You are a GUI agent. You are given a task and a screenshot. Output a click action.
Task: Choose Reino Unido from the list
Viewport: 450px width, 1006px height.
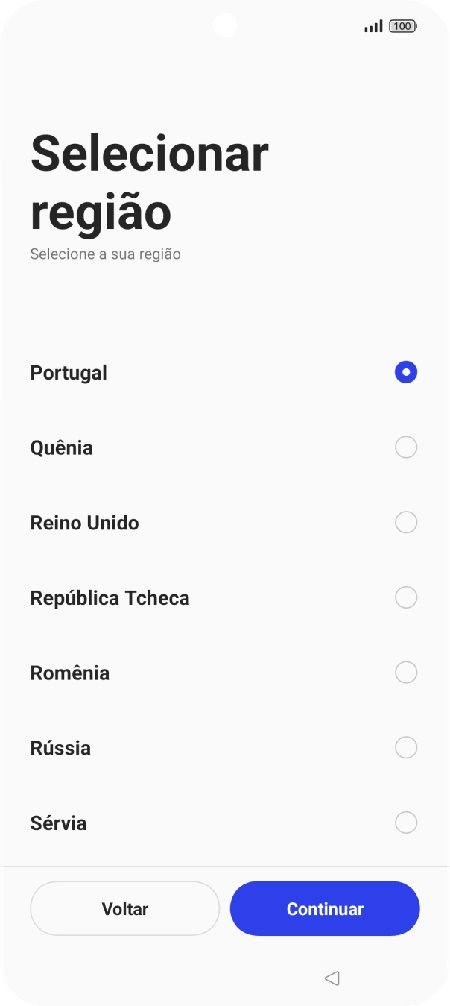click(405, 522)
